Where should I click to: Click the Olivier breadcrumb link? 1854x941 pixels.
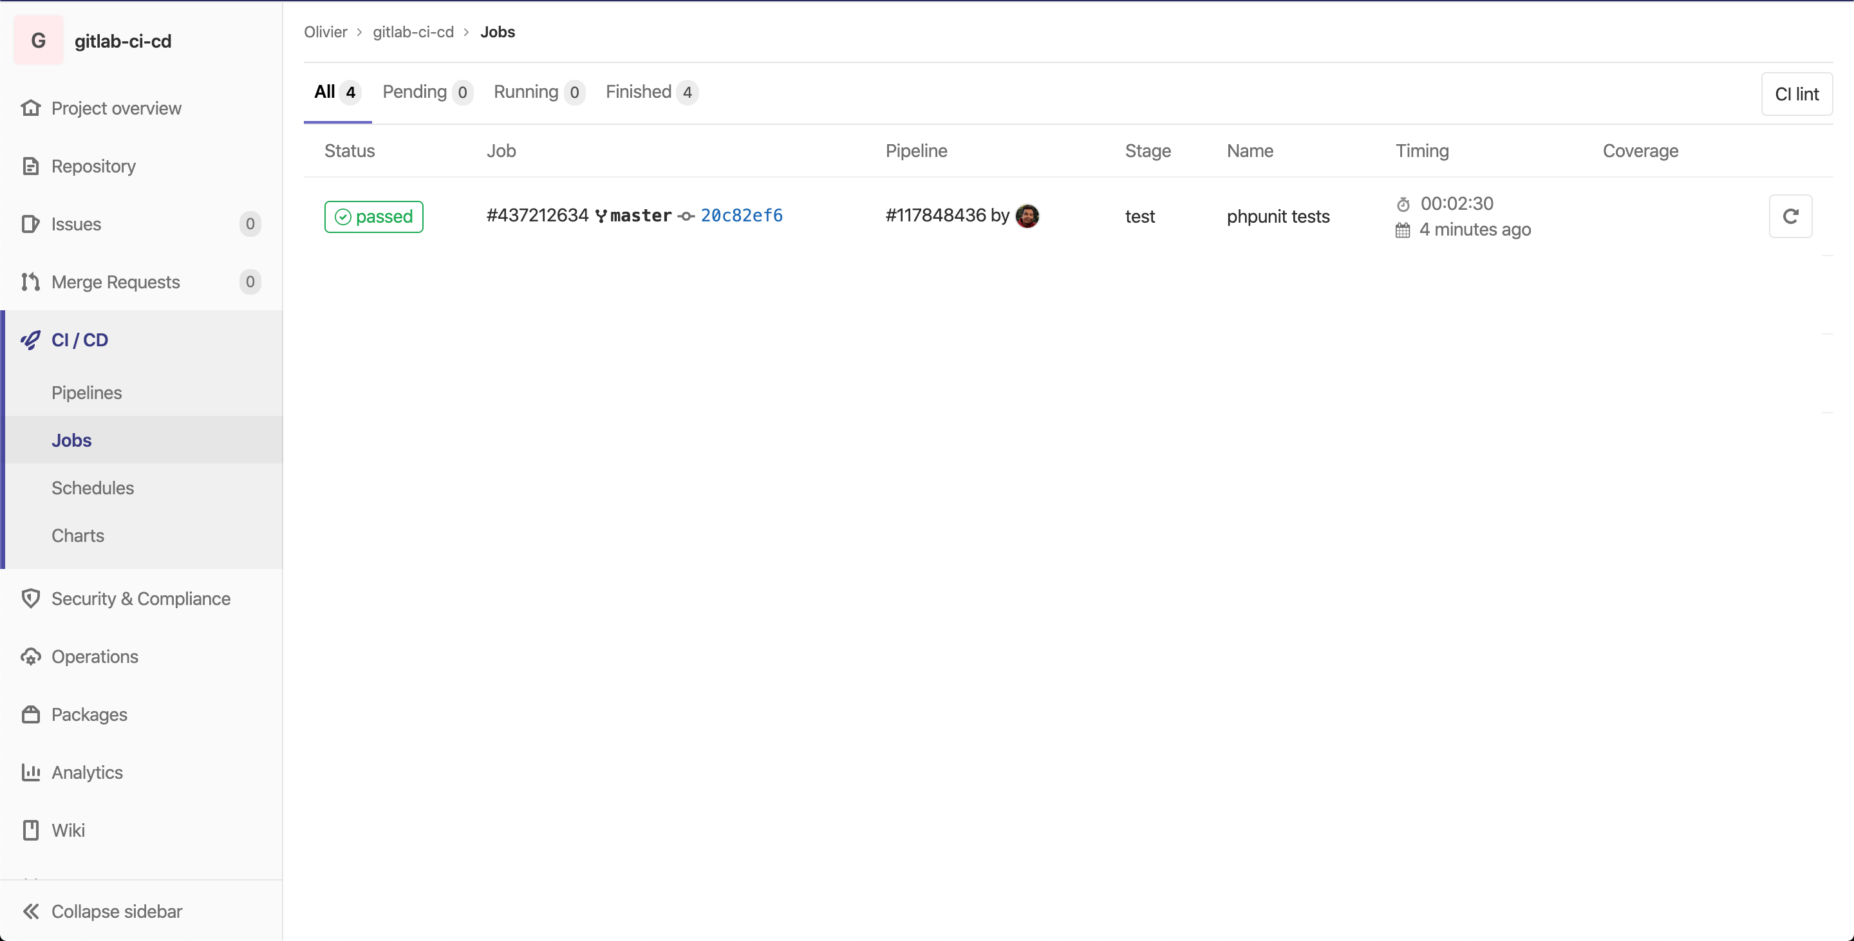pos(325,32)
